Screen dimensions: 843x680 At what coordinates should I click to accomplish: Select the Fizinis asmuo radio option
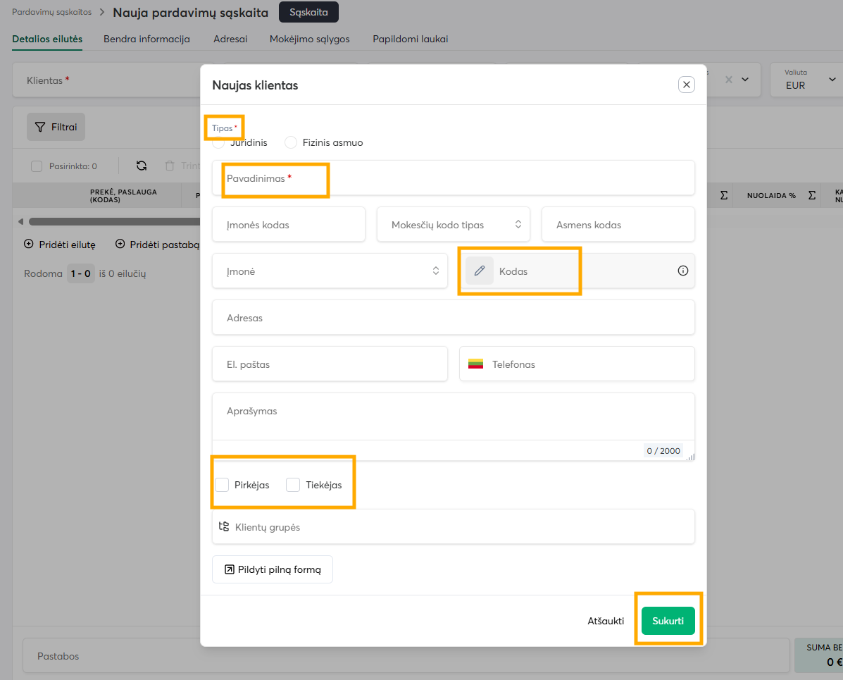291,142
